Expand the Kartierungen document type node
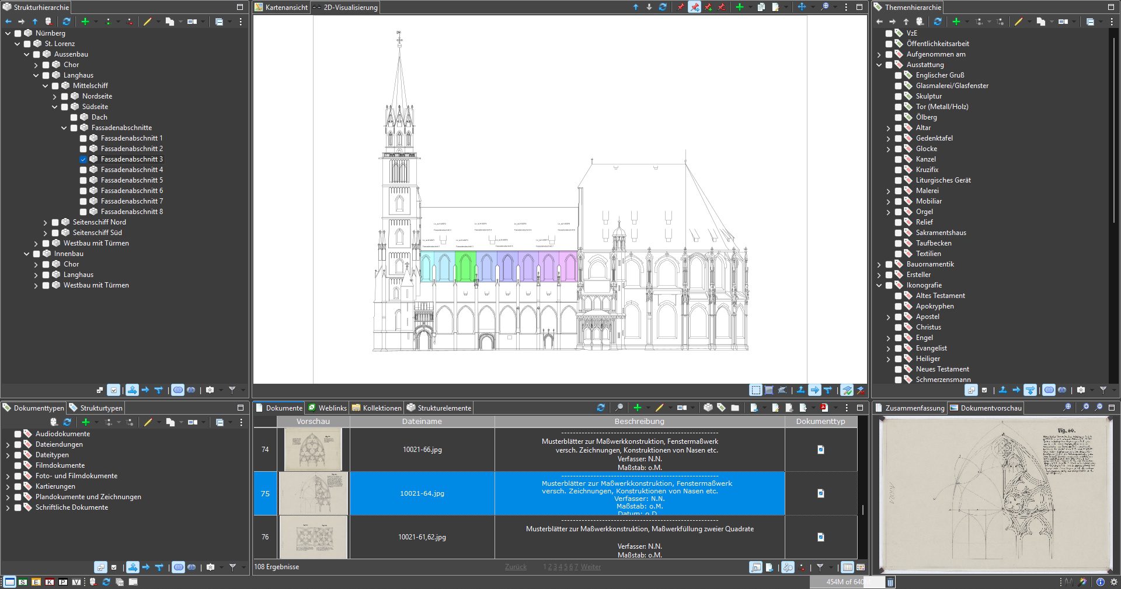Screen dimensions: 1121x589 coord(8,486)
